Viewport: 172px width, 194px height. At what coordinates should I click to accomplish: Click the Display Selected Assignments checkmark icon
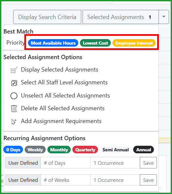[14, 70]
